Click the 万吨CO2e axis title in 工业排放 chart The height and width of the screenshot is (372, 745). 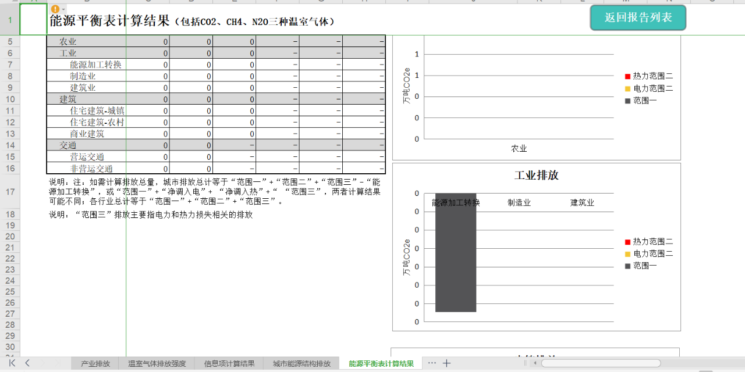coord(407,257)
